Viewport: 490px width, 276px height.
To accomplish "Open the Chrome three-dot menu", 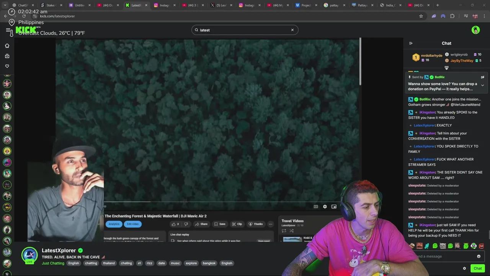I will [x=485, y=16].
